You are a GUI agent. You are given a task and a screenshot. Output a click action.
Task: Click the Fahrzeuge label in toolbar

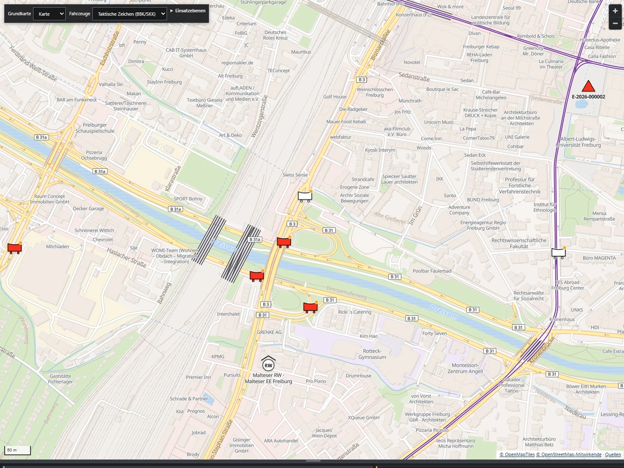click(79, 14)
